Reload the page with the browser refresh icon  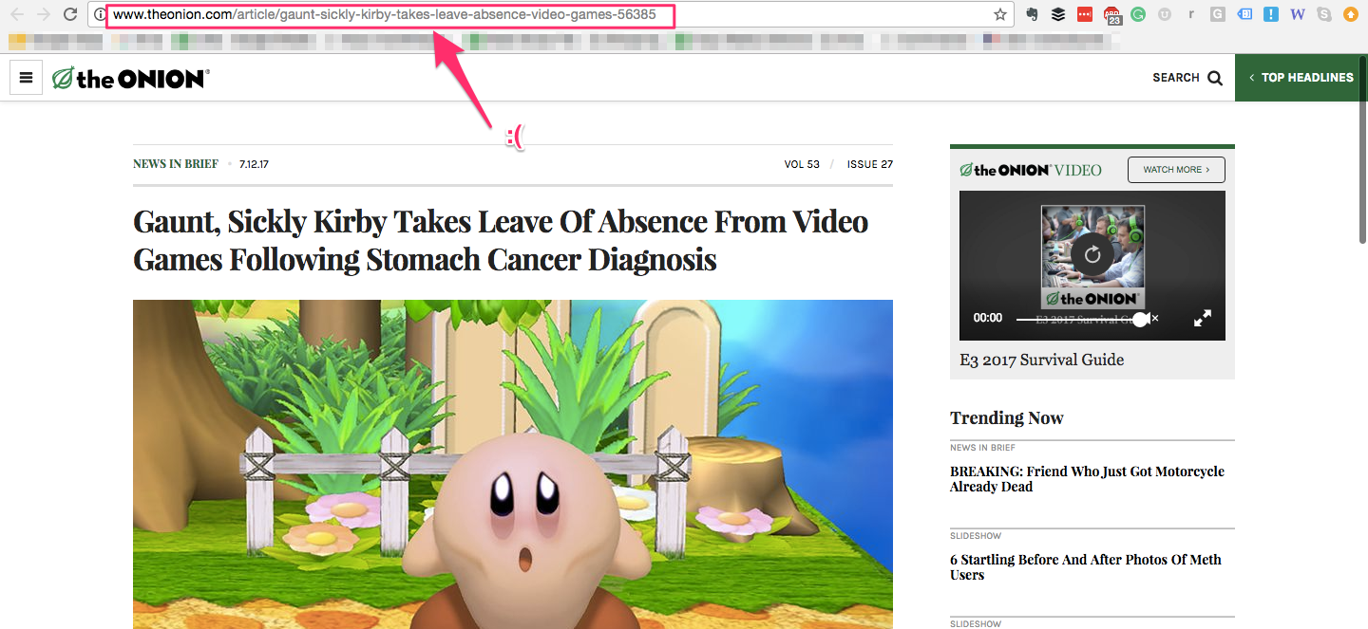[69, 14]
